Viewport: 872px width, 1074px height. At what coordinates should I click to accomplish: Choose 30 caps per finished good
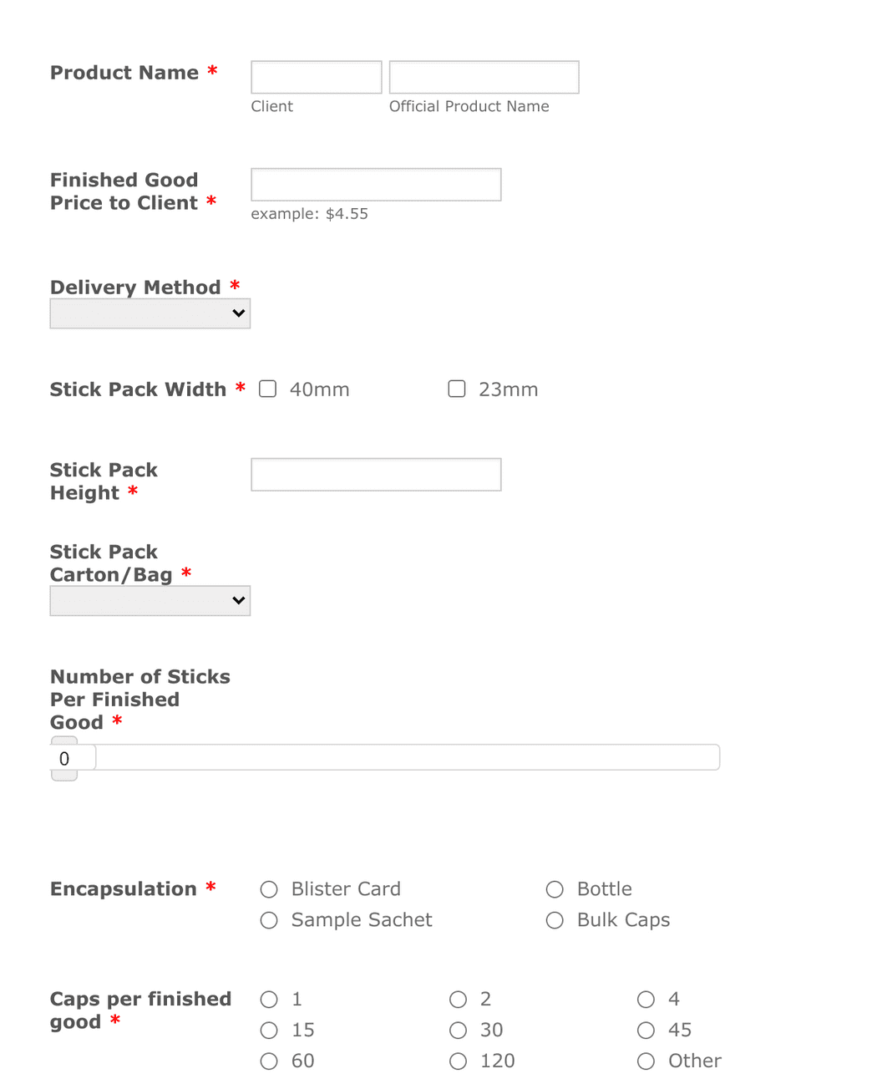pos(458,1030)
